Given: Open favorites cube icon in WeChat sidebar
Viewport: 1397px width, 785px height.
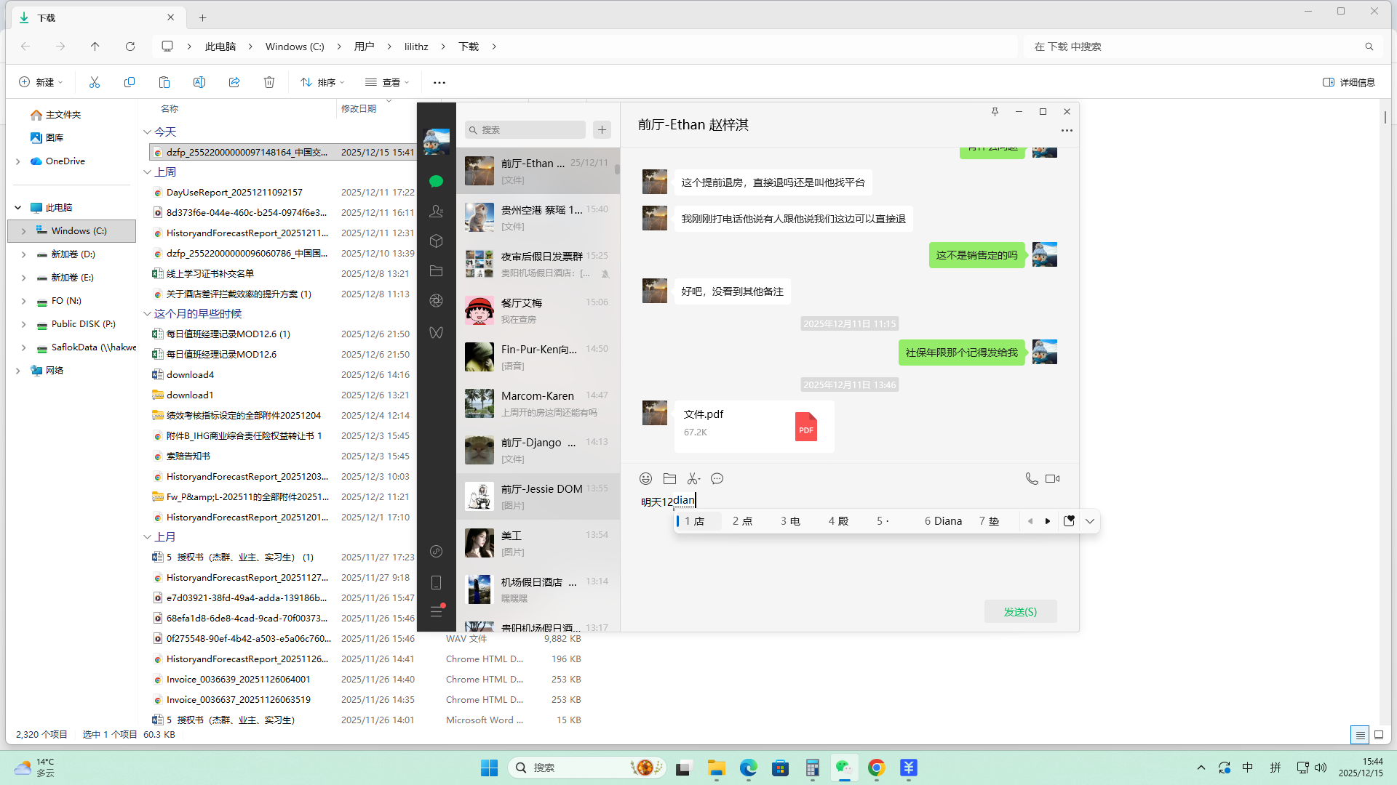Looking at the screenshot, I should [436, 241].
